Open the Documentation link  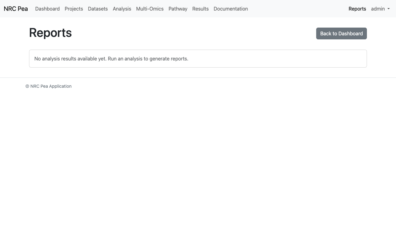pyautogui.click(x=230, y=9)
